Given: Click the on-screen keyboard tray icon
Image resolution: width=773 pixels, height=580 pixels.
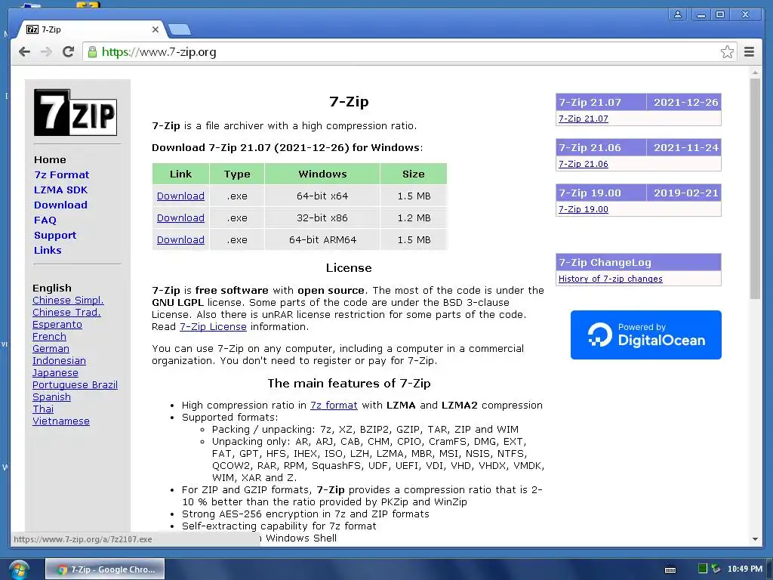Looking at the screenshot, I should [670, 569].
